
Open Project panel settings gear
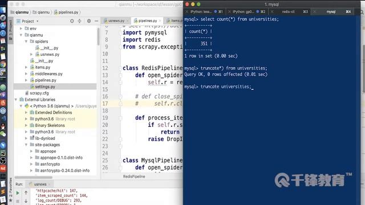click(89, 21)
